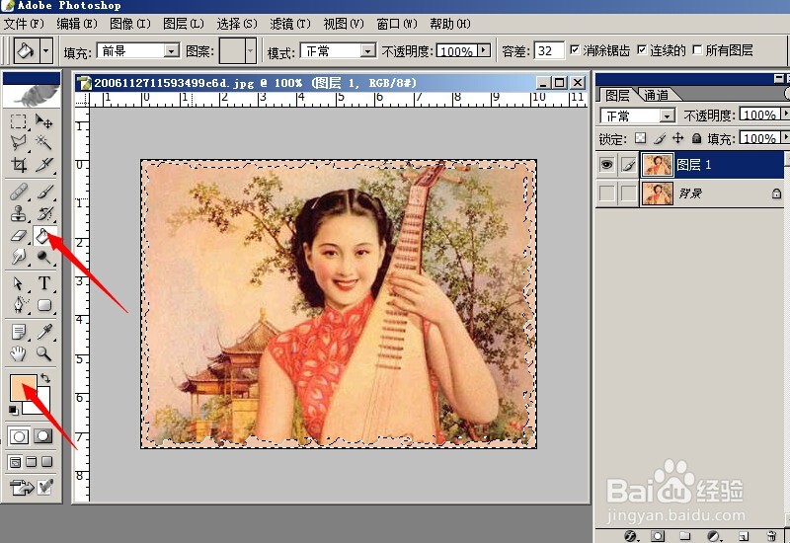Select the Slice tool
Viewport: 790px width, 543px height.
pyautogui.click(x=43, y=164)
